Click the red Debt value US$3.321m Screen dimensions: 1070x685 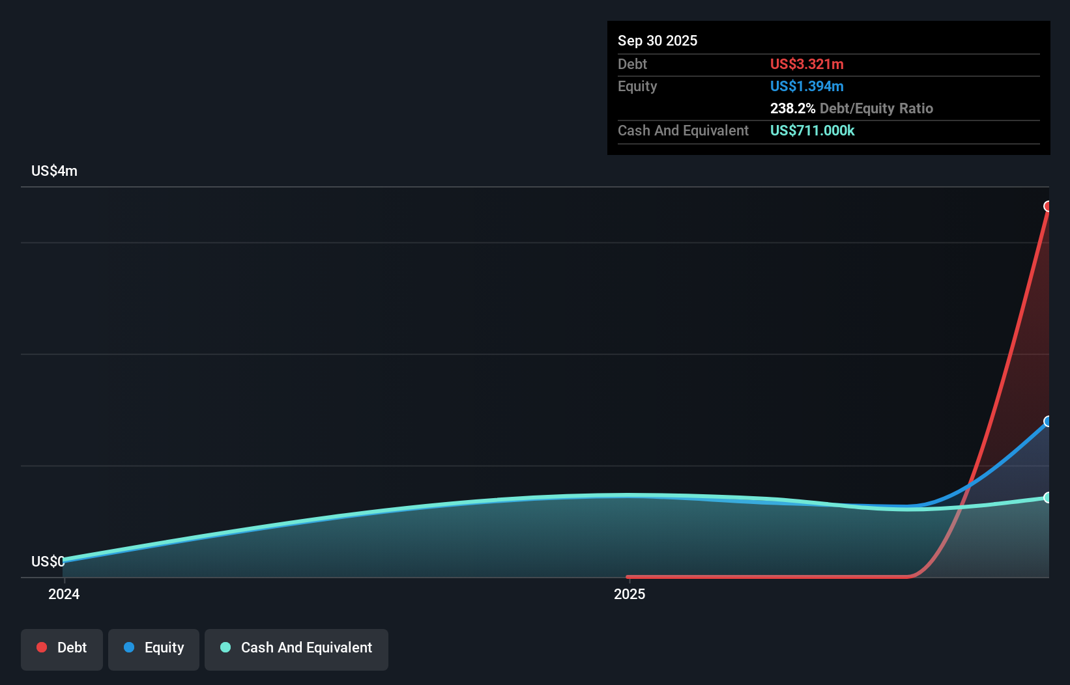[807, 64]
